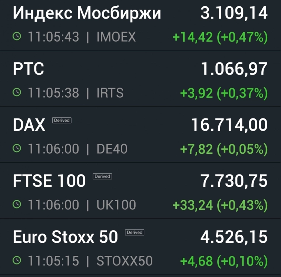Select the DAX index name
Viewport: 281px width, 277px height.
point(29,126)
